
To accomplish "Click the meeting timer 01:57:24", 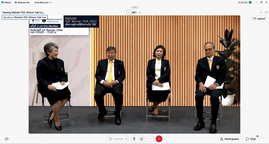I will point(242,2).
